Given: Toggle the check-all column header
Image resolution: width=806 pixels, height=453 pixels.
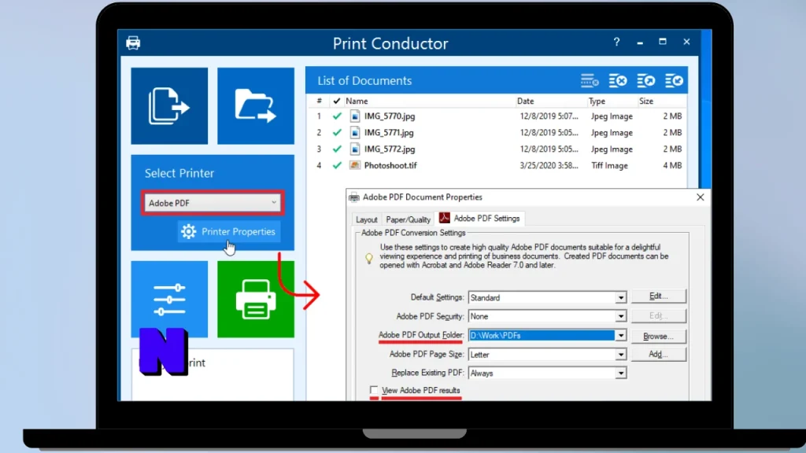Looking at the screenshot, I should [x=337, y=101].
